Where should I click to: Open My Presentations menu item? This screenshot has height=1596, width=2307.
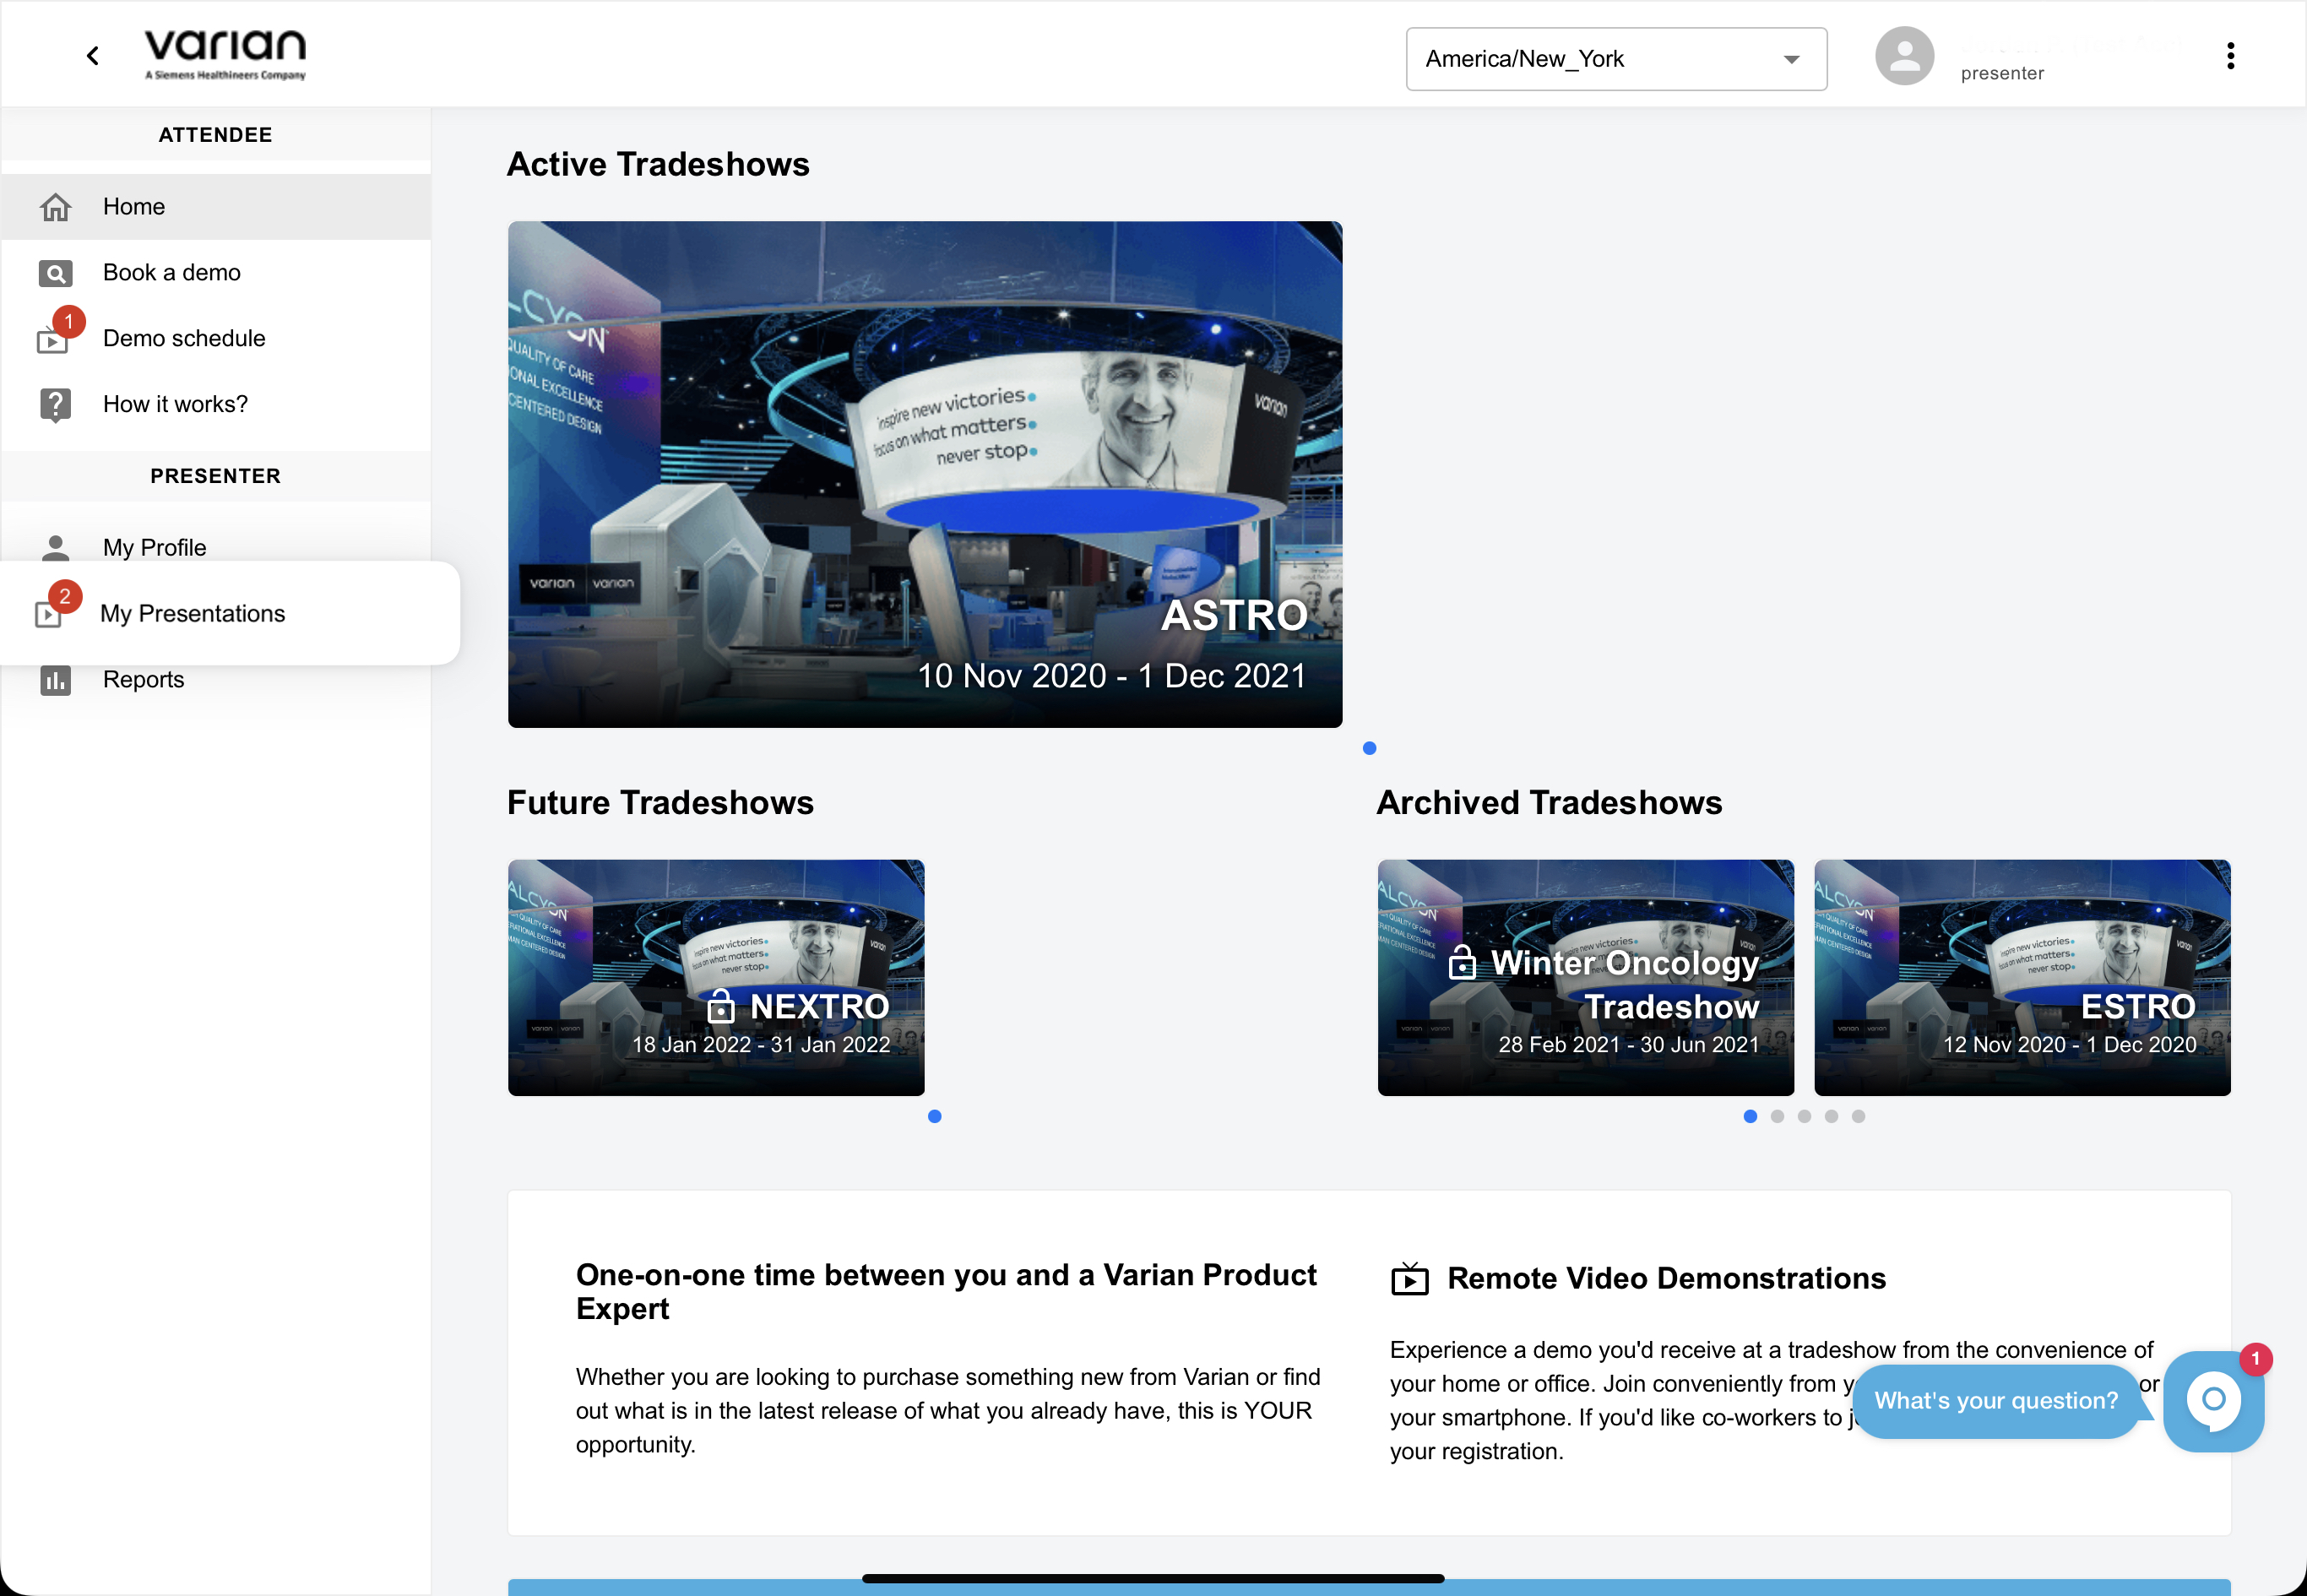pyautogui.click(x=230, y=614)
